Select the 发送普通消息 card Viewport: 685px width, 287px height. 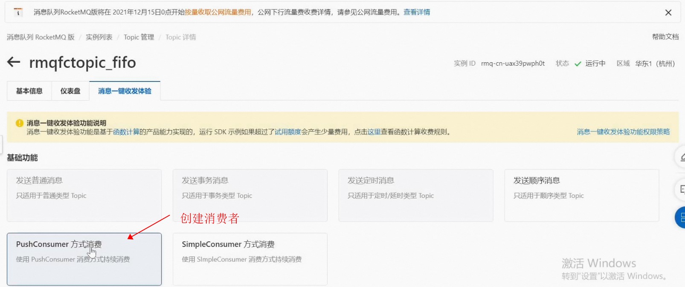pos(84,195)
